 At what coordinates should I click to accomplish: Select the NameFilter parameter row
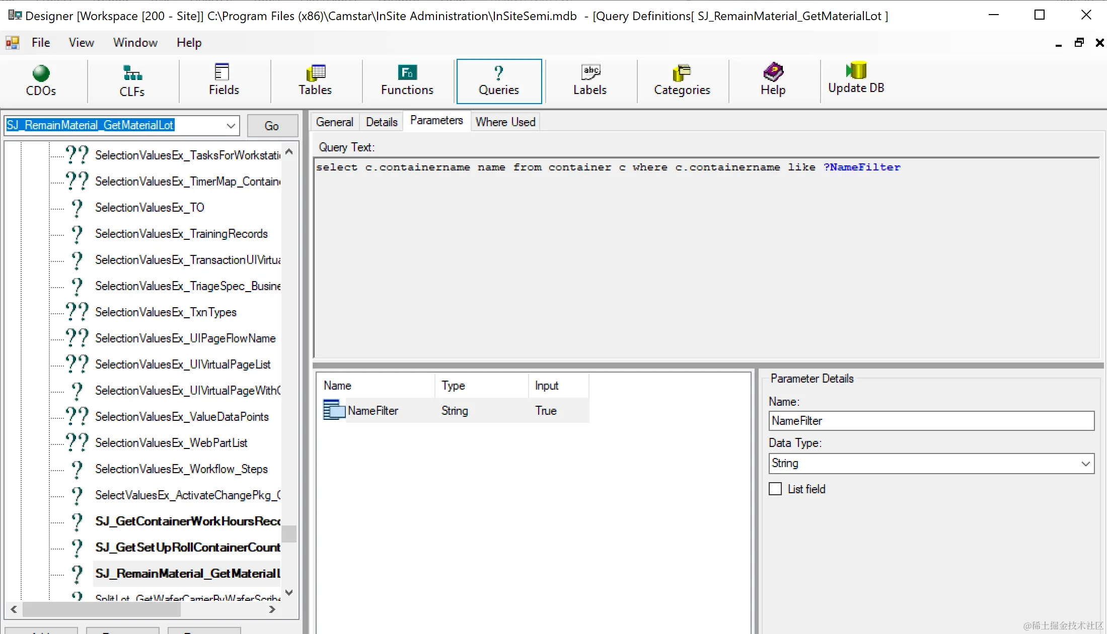click(373, 411)
